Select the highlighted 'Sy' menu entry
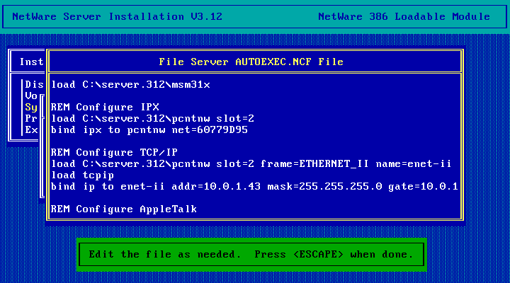The image size is (510, 283). pos(31,108)
